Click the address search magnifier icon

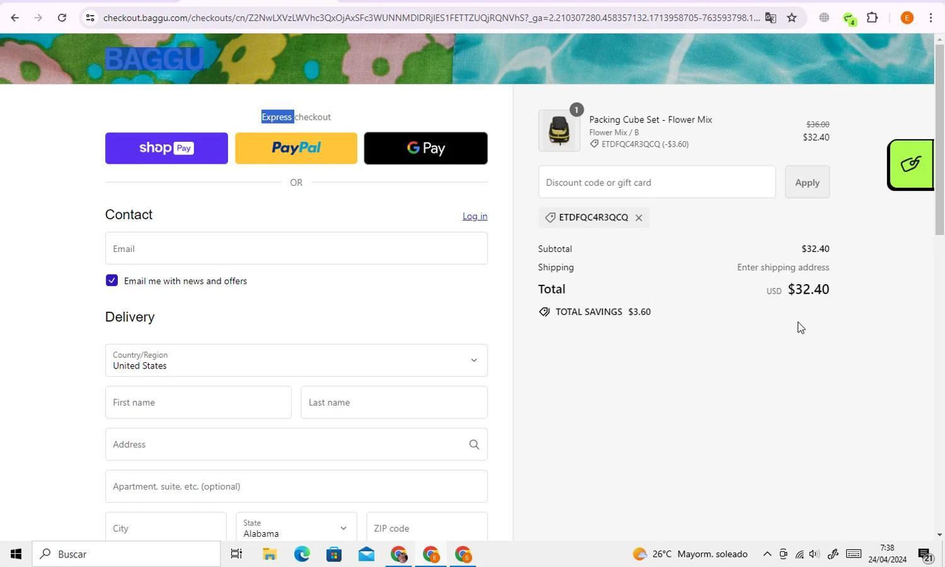point(474,445)
